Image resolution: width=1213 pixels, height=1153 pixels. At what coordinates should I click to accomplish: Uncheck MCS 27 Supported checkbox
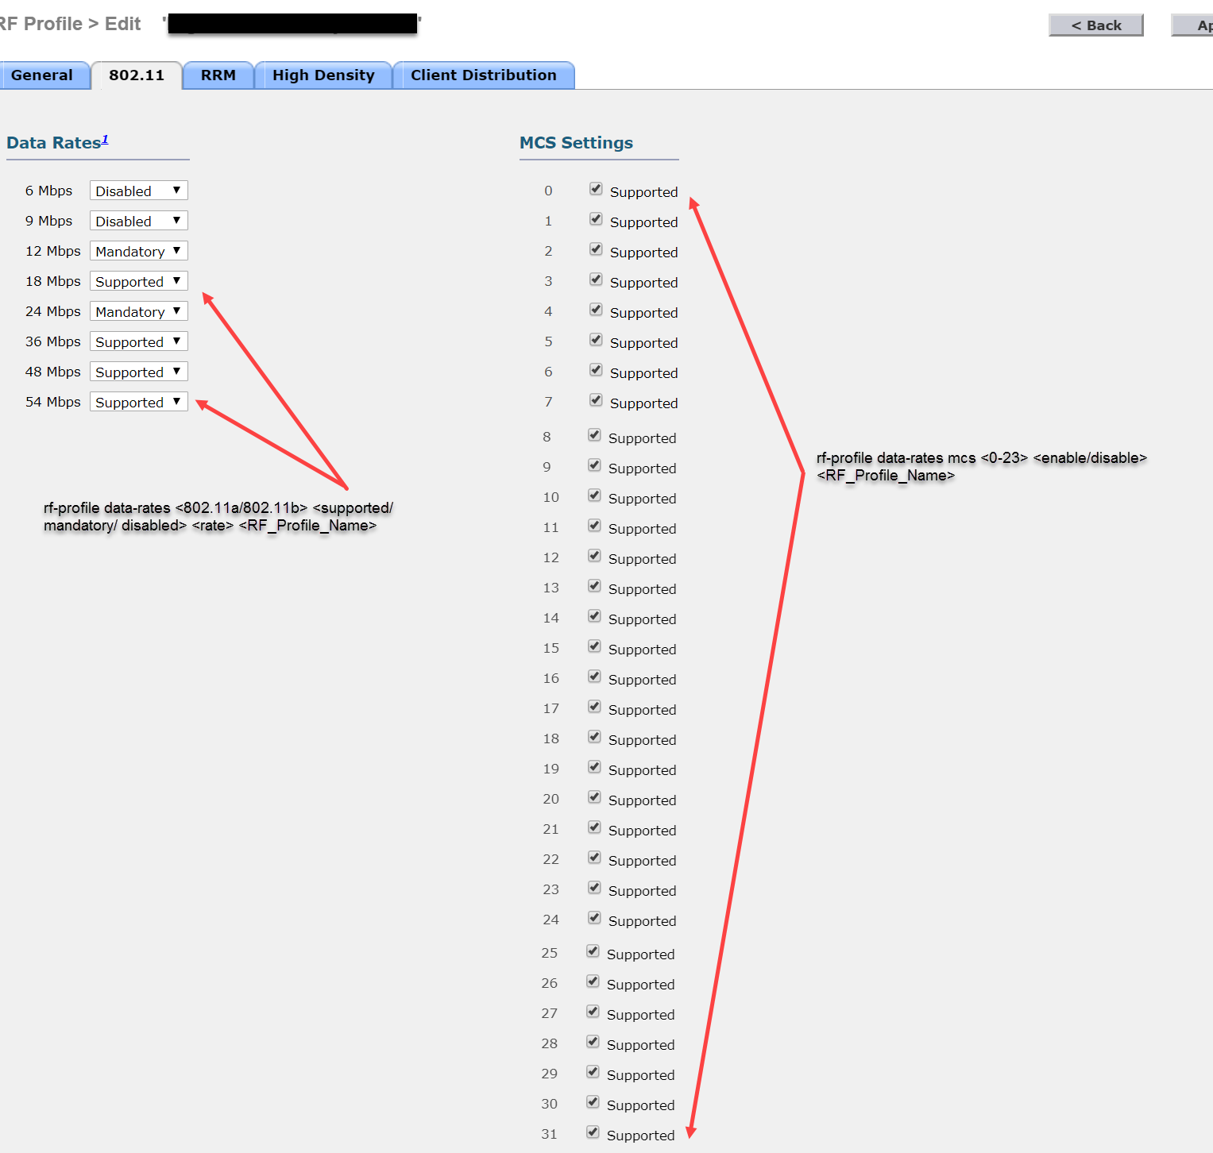pyautogui.click(x=593, y=1012)
